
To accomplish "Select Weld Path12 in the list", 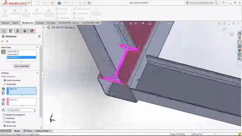I will (22, 57).
